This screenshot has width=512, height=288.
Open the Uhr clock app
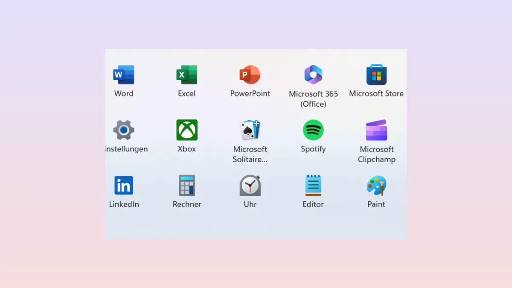250,184
